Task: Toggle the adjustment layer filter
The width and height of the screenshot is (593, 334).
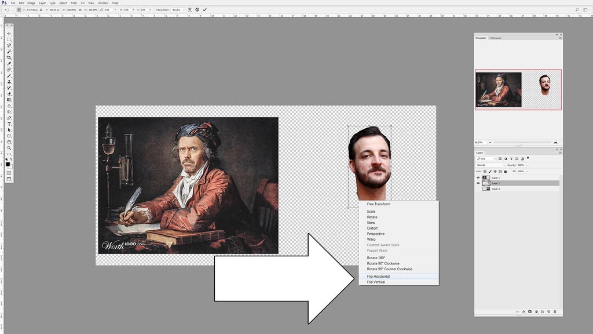Action: click(x=506, y=159)
